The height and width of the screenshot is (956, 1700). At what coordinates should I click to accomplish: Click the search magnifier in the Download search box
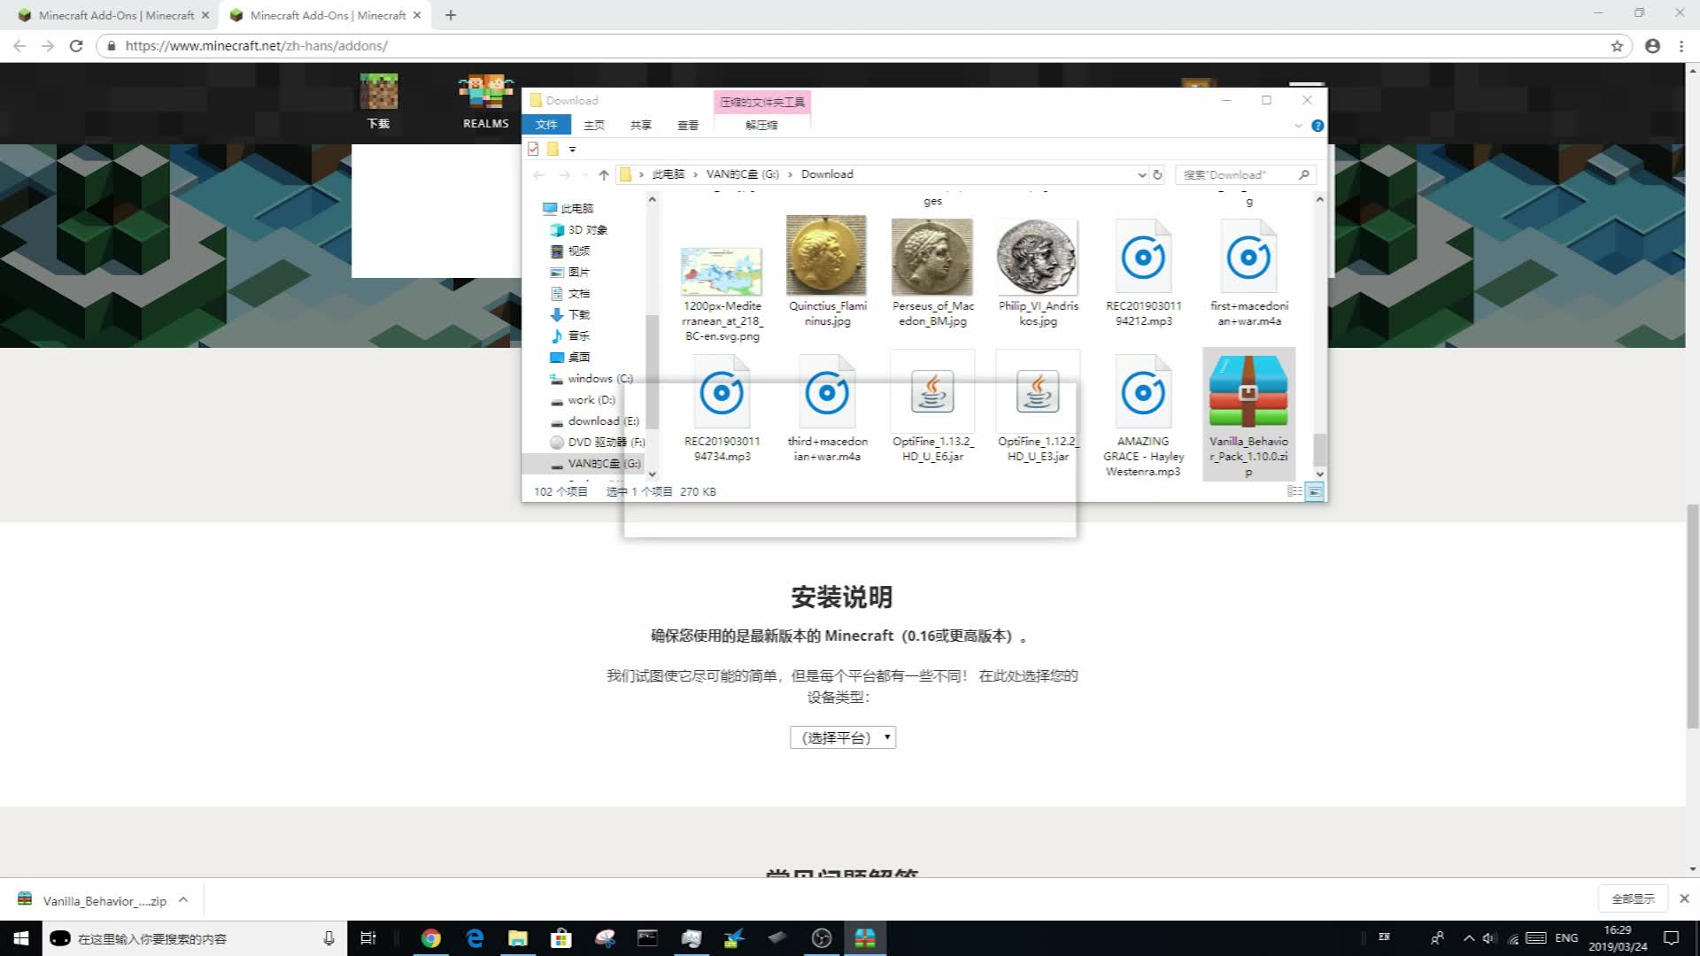pyautogui.click(x=1303, y=174)
